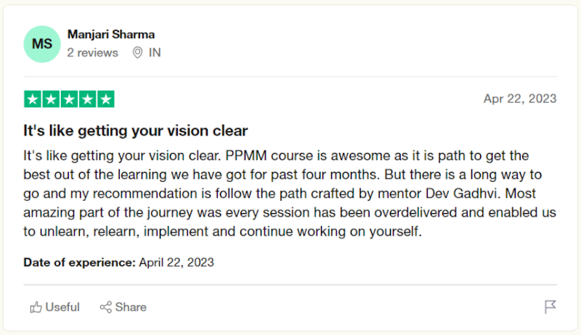
Task: Click the Apr 22, 2023 review date
Action: [x=520, y=99]
